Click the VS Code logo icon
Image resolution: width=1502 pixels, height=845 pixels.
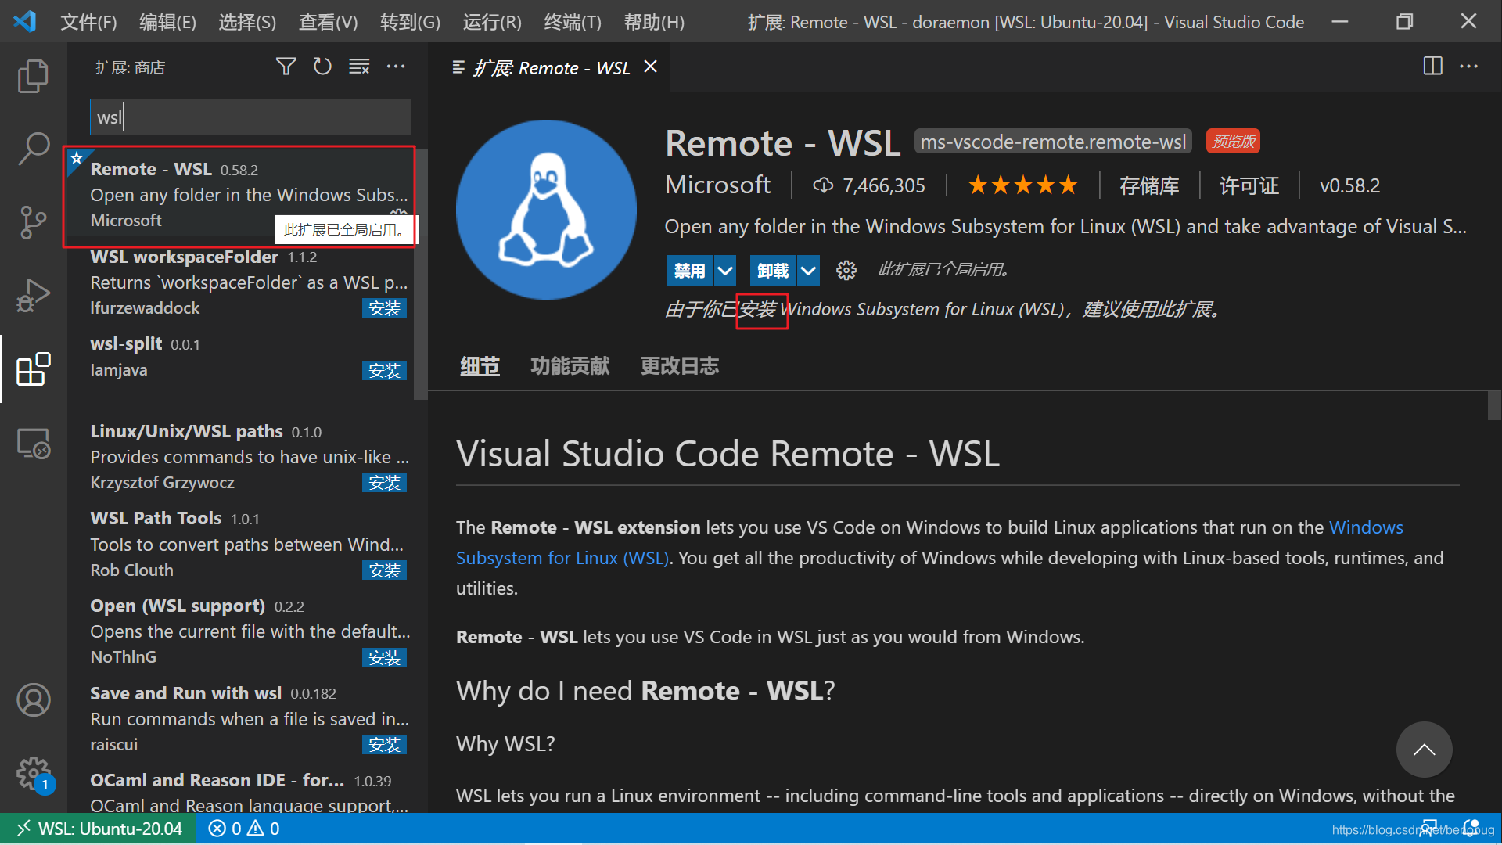pyautogui.click(x=25, y=21)
